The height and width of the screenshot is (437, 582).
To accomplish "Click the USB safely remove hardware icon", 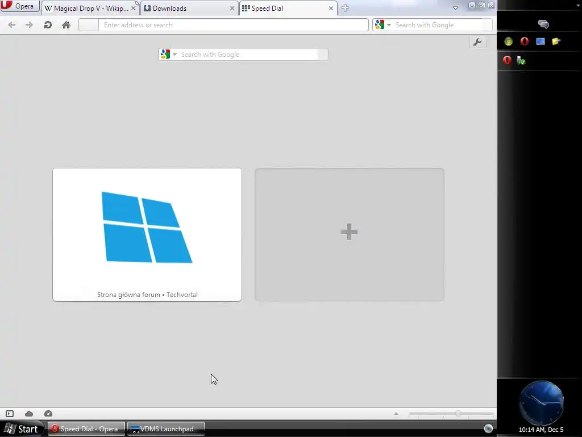I will [521, 60].
